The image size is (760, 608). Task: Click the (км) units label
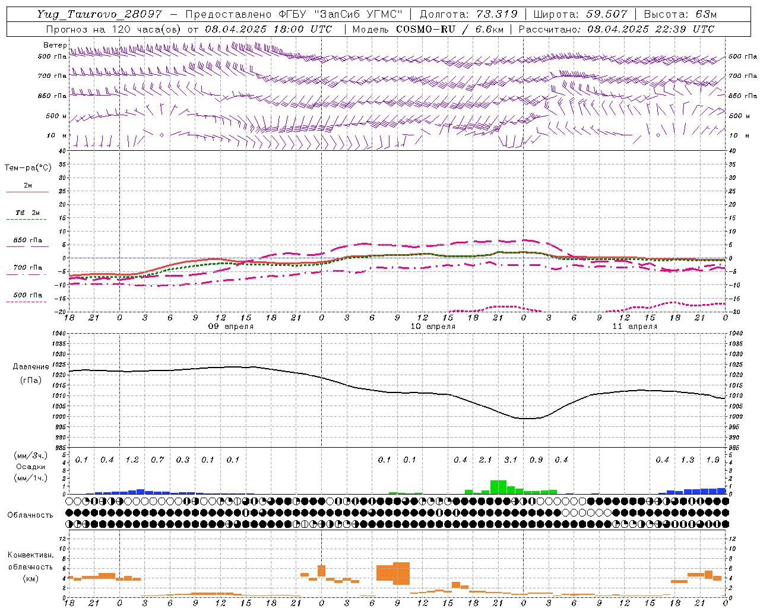click(31, 578)
